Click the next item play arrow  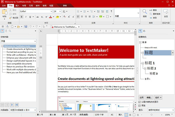click(12, 105)
